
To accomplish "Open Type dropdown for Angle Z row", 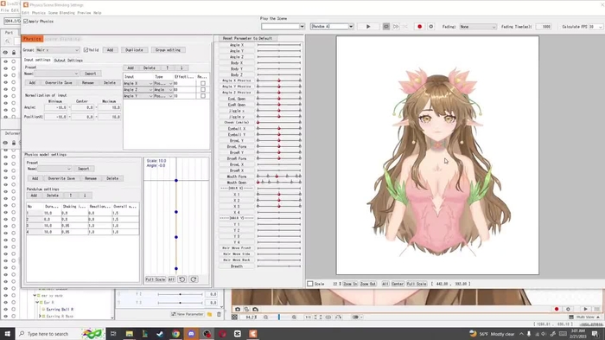I will tap(163, 90).
